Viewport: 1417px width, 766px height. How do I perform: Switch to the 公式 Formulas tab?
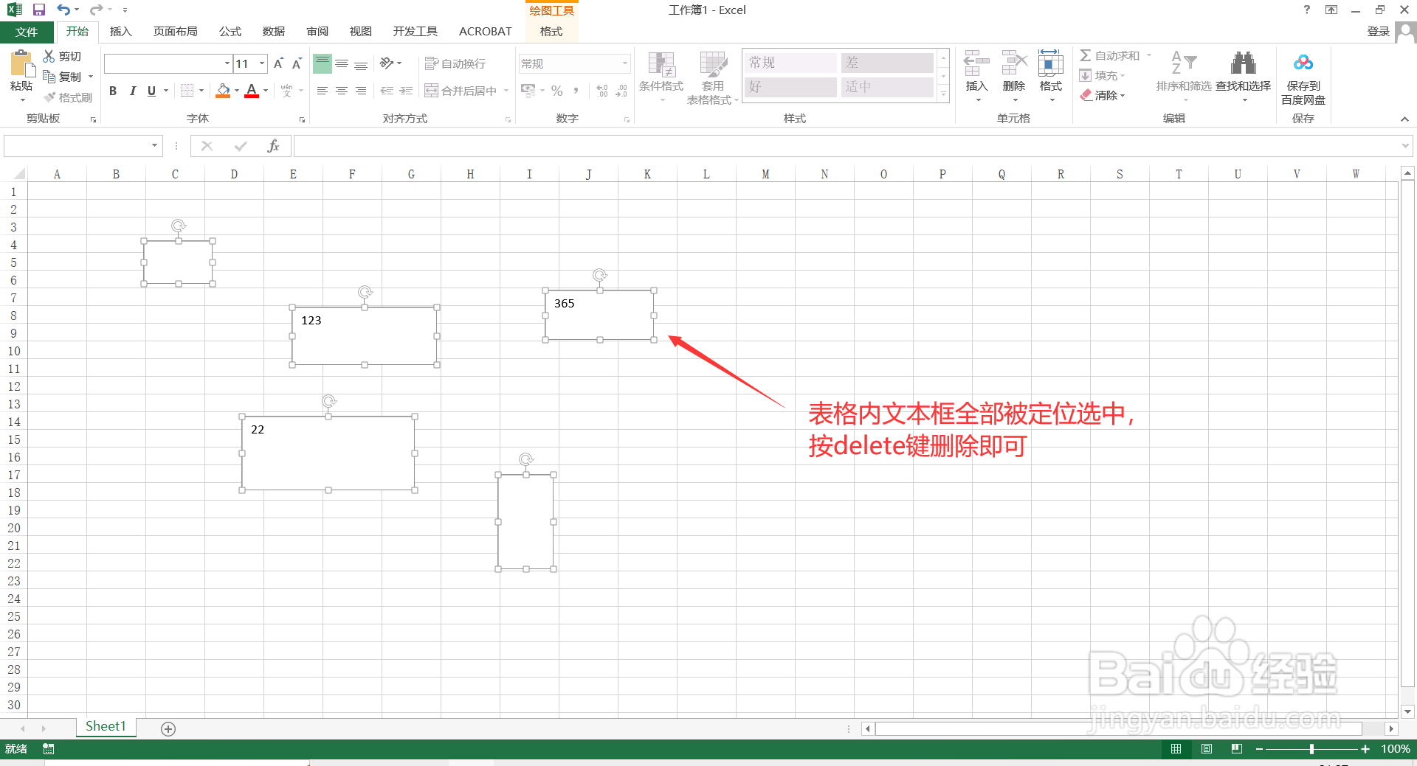(x=230, y=32)
